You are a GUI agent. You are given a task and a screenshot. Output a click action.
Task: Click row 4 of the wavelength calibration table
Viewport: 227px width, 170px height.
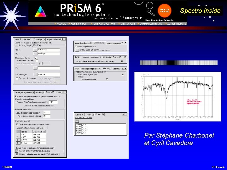pyautogui.click(x=31, y=143)
